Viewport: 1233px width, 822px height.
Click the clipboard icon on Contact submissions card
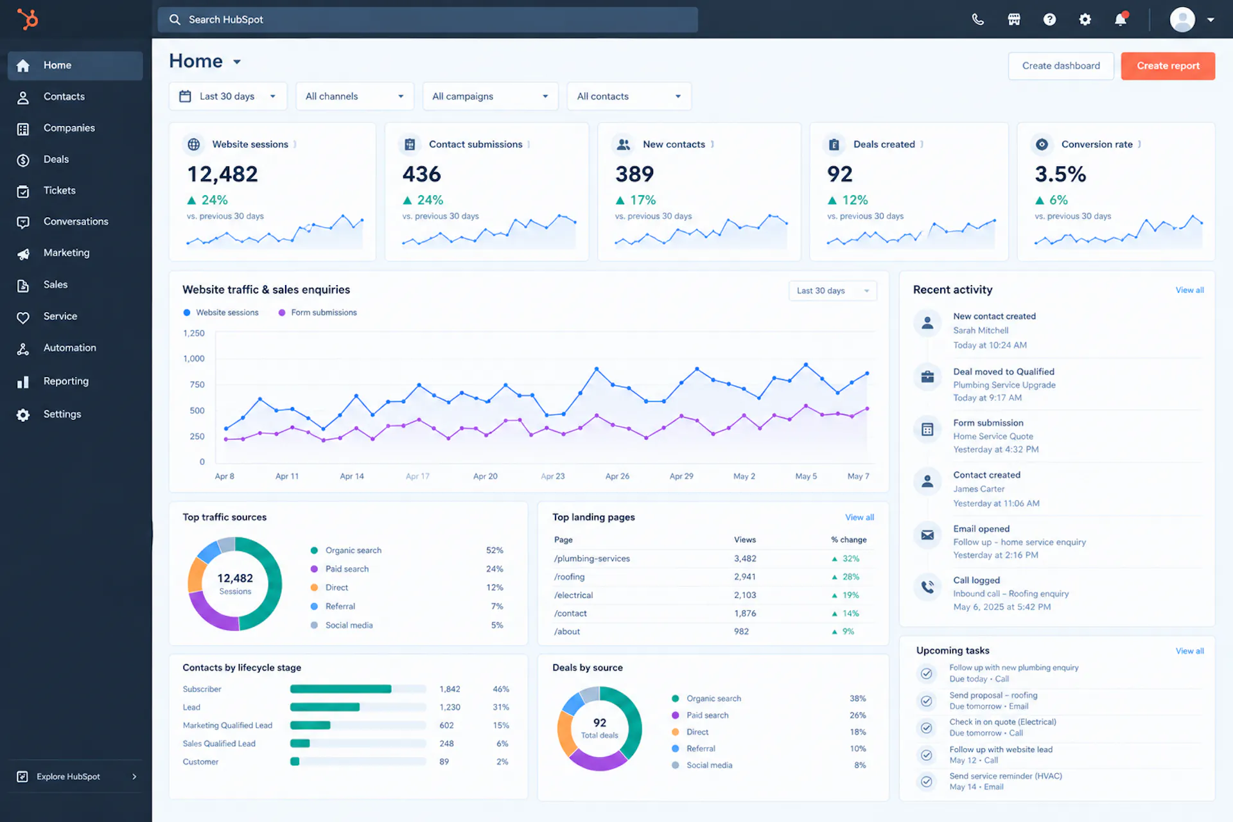pos(410,144)
